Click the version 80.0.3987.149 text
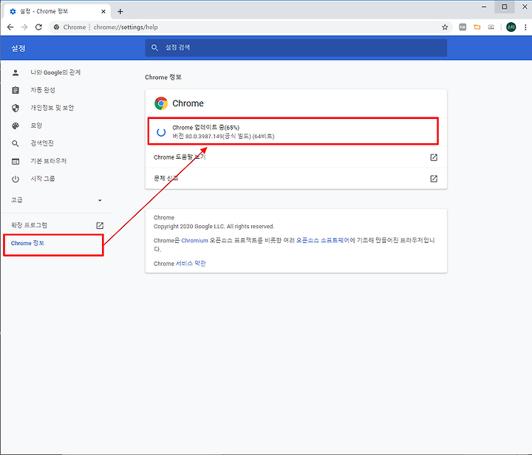 pos(223,137)
